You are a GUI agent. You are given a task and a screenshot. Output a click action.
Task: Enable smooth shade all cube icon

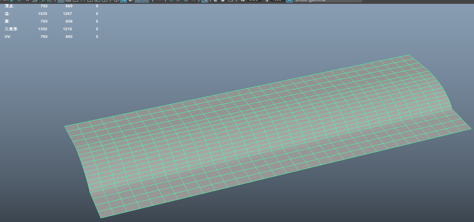[x=123, y=1]
